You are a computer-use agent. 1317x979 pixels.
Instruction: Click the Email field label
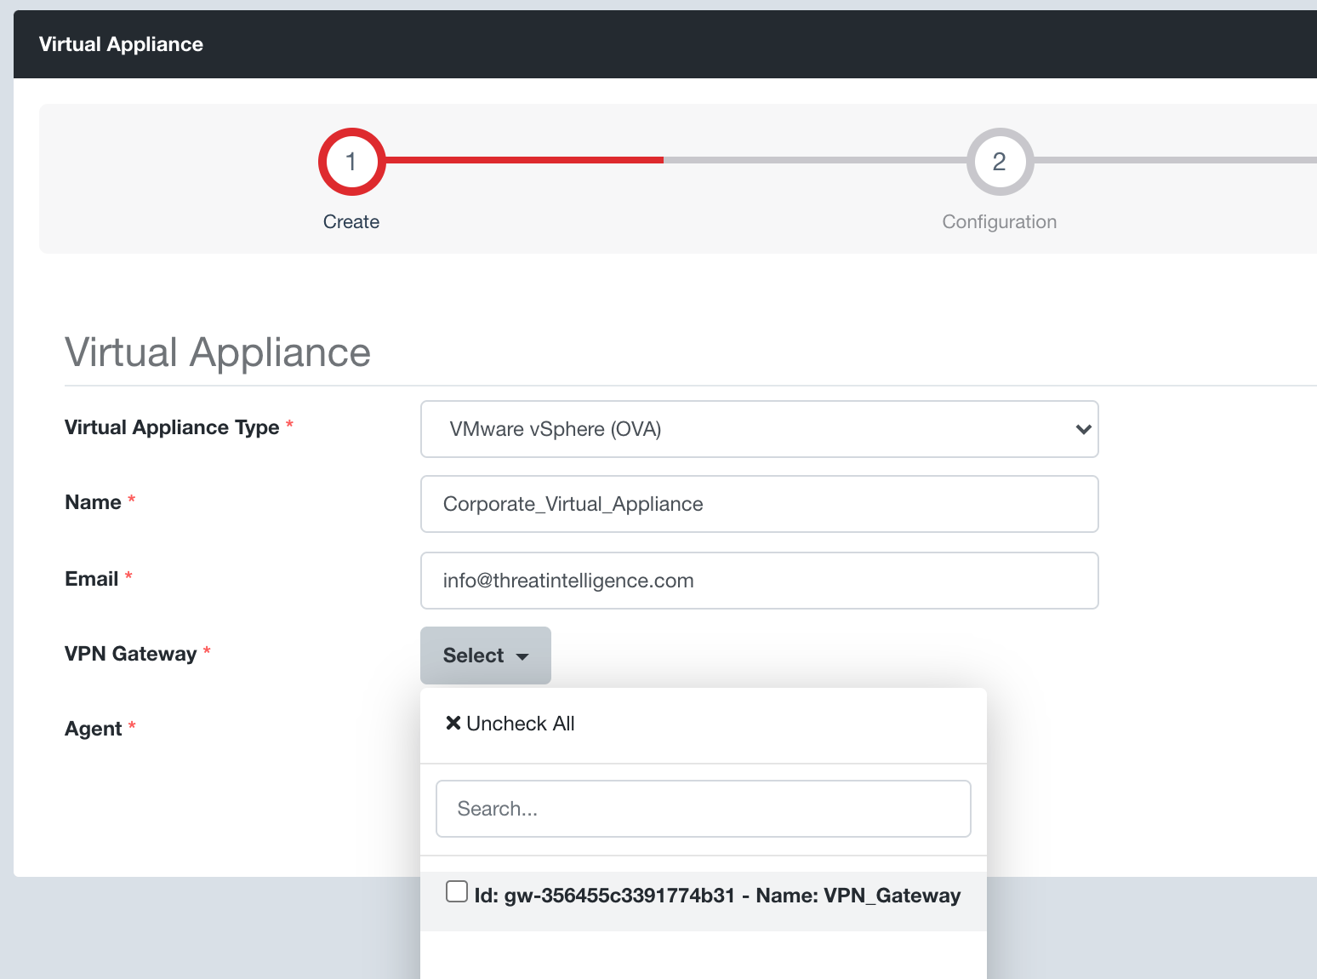point(92,579)
